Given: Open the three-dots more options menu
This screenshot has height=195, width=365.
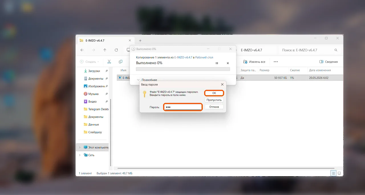Looking at the screenshot, I should tap(275, 62).
